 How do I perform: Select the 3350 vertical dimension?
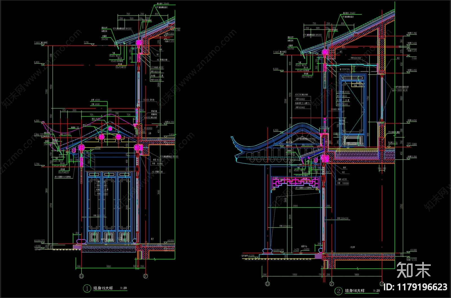coord(401,207)
